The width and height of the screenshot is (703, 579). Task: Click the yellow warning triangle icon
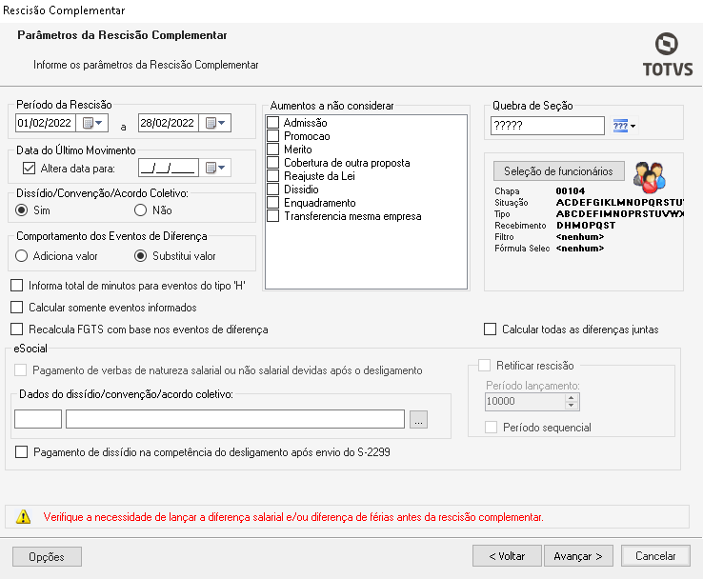pyautogui.click(x=24, y=517)
